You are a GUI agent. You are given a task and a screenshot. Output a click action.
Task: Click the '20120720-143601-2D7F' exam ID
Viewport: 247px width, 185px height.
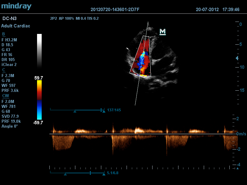[x=115, y=10]
